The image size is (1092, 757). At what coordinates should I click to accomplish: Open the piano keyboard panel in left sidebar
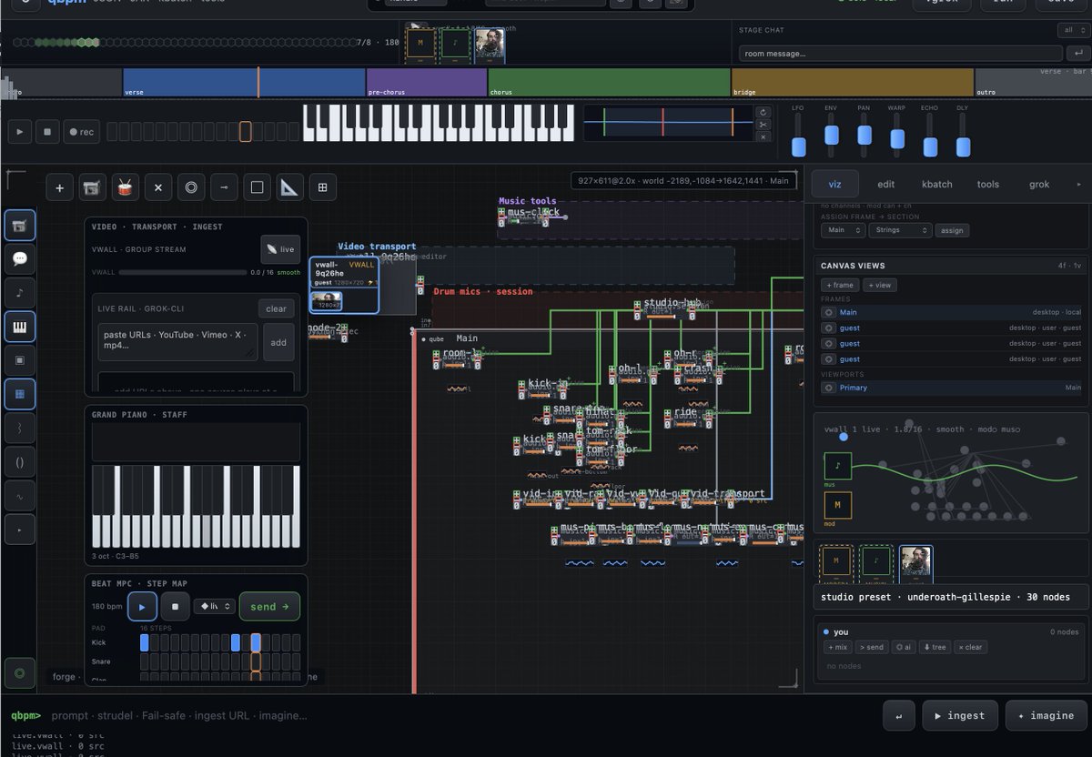20,326
